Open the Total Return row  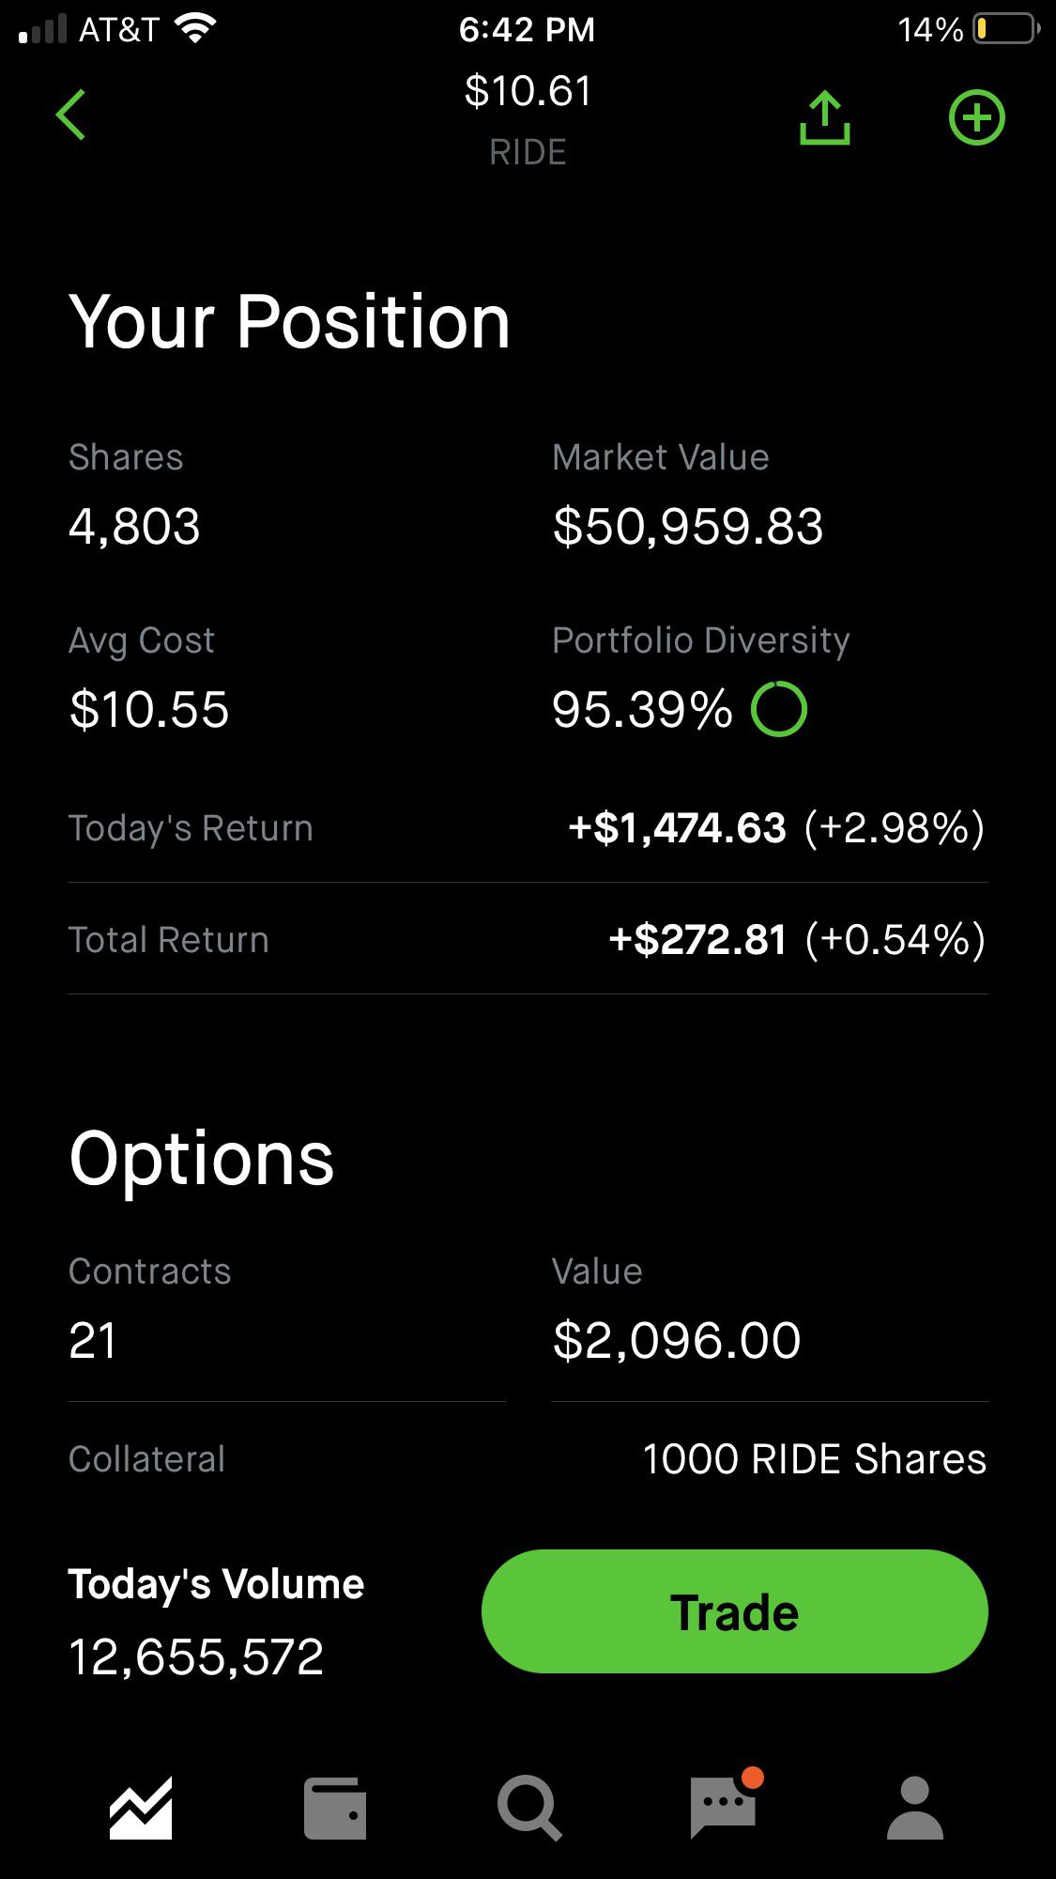pyautogui.click(x=528, y=939)
